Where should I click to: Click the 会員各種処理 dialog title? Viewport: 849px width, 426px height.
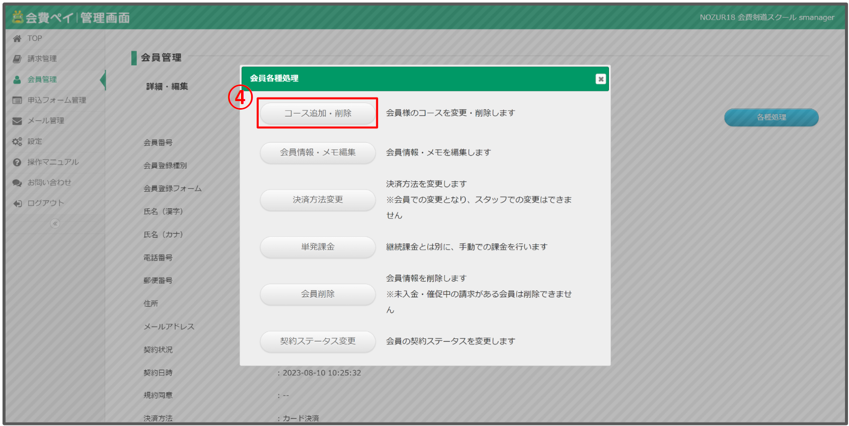[x=274, y=78]
